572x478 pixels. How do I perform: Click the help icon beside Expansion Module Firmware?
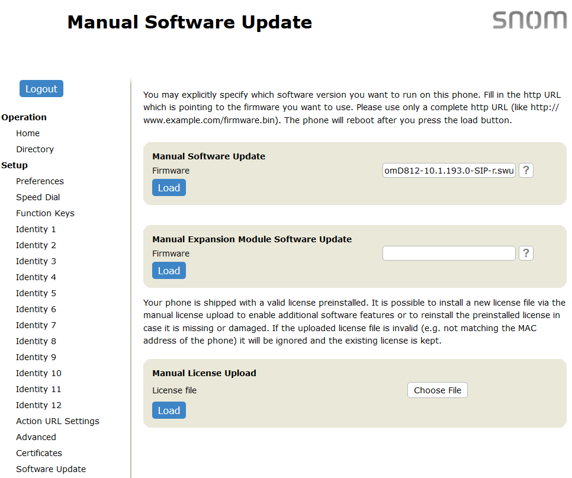[526, 254]
